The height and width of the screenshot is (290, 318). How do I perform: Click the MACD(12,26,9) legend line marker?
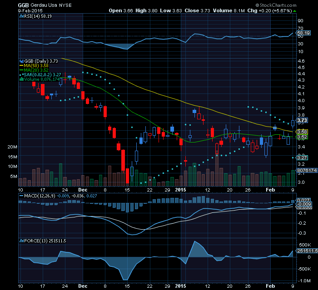tap(21, 196)
